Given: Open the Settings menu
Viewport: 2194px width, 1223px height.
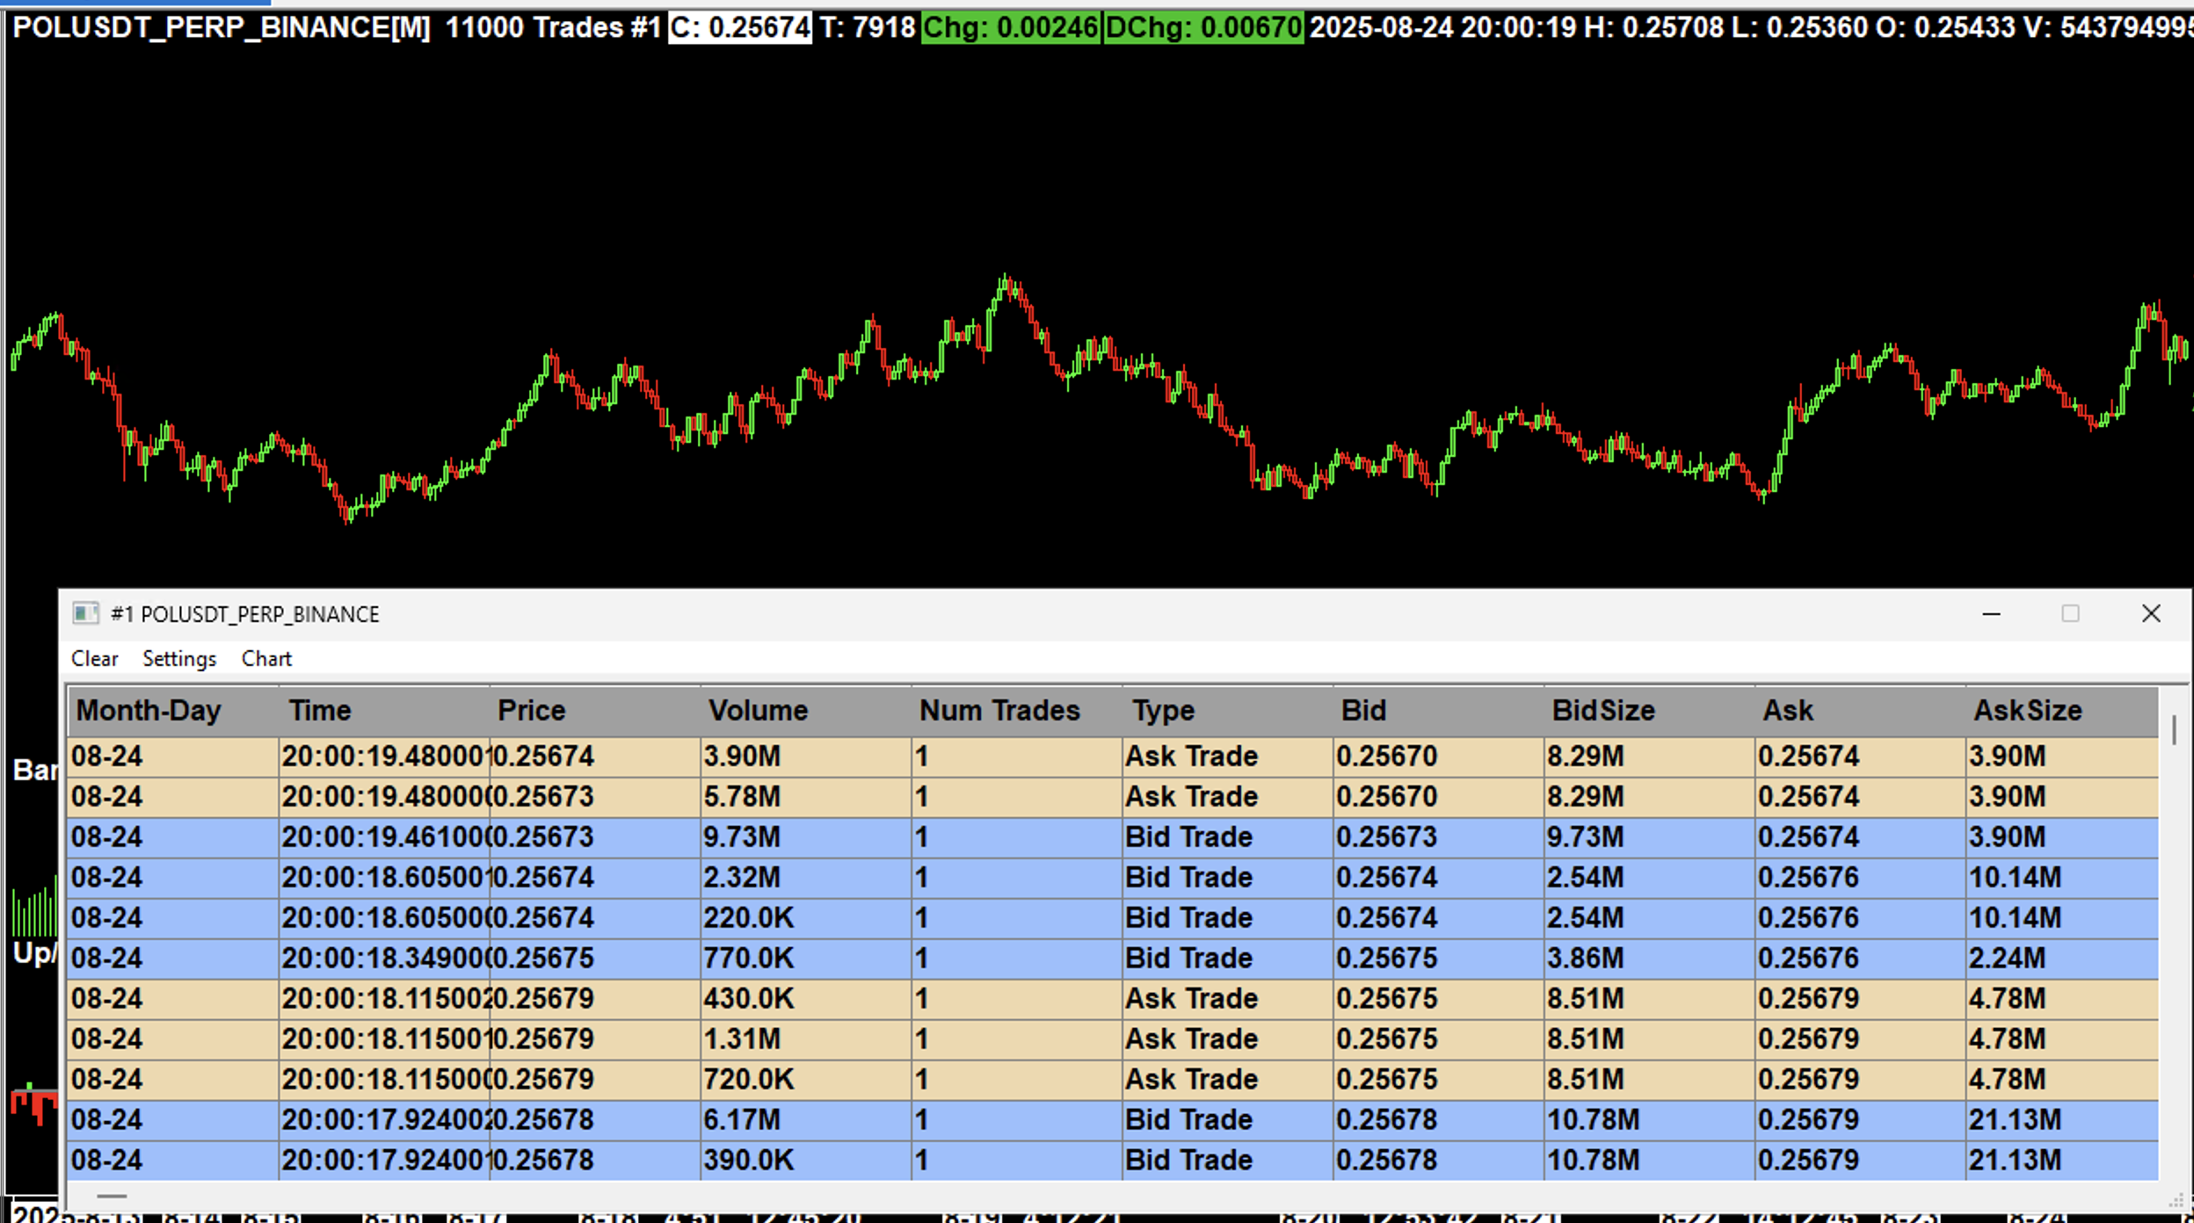Looking at the screenshot, I should (179, 659).
